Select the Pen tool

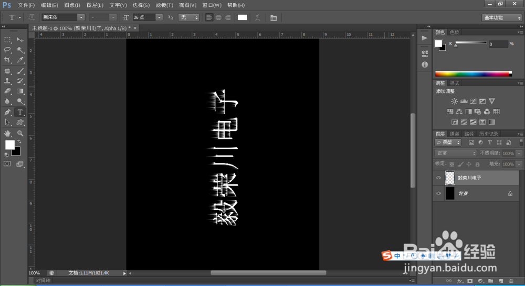click(x=7, y=112)
